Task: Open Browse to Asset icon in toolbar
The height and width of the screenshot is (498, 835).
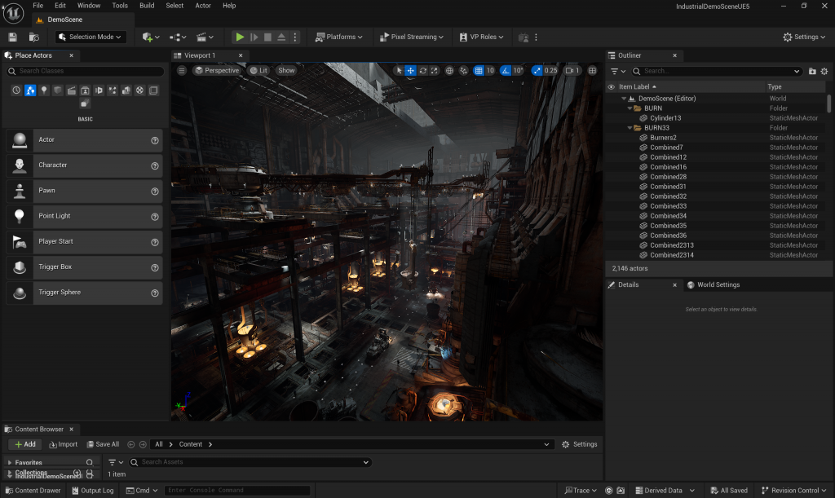Action: tap(34, 37)
